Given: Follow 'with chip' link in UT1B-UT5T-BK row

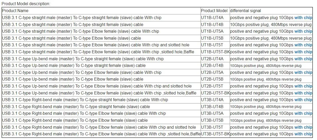Looking at the screenshot, I should click(303, 52).
